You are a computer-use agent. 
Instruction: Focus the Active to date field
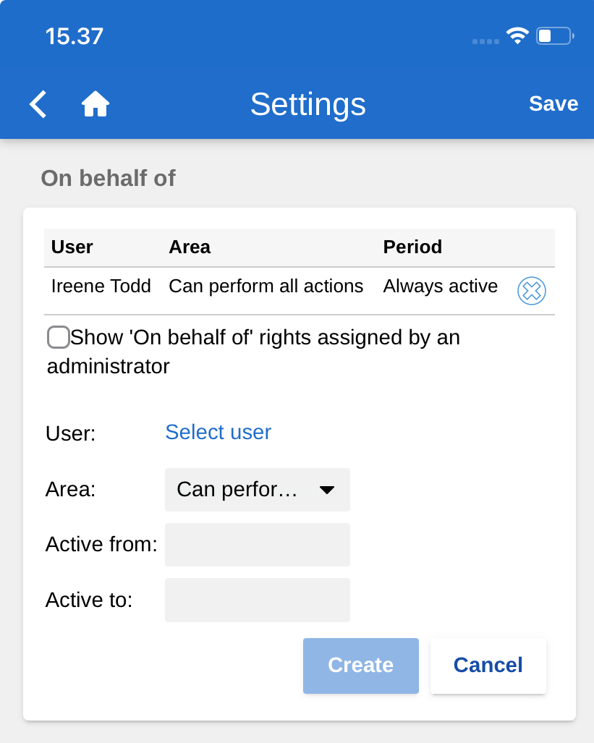[257, 600]
